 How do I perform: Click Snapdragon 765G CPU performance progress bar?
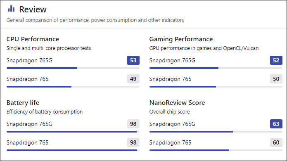pos(73,68)
